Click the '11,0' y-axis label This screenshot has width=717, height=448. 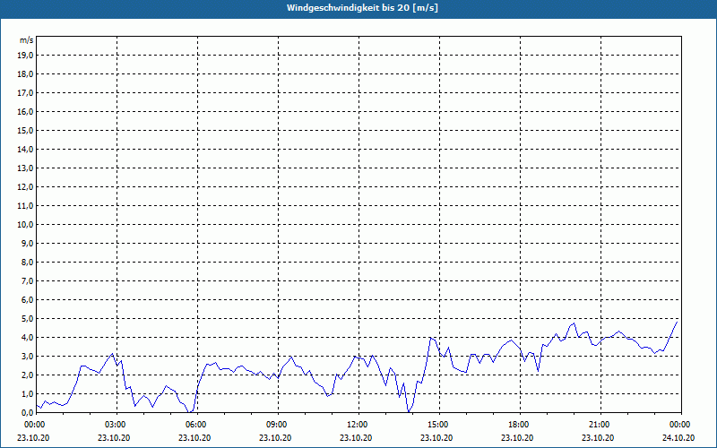(25, 206)
